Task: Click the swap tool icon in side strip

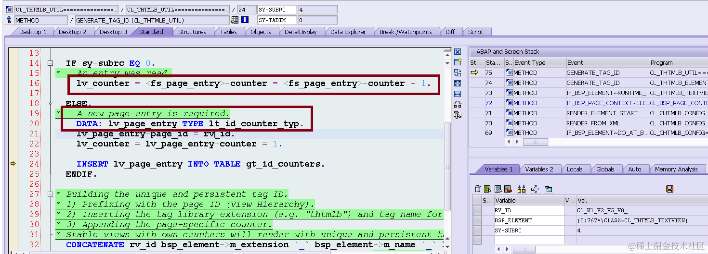Action: click(458, 73)
